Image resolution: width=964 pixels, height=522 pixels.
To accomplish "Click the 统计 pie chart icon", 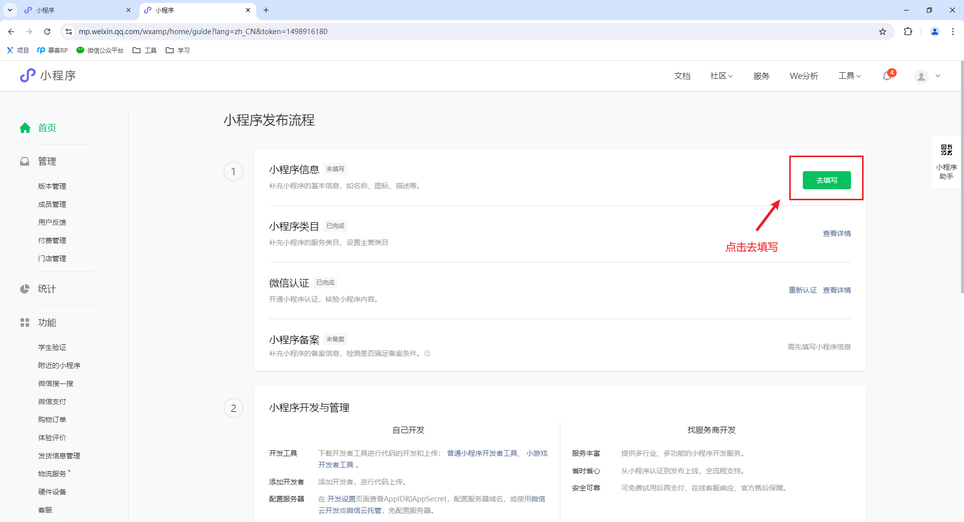I will point(25,289).
